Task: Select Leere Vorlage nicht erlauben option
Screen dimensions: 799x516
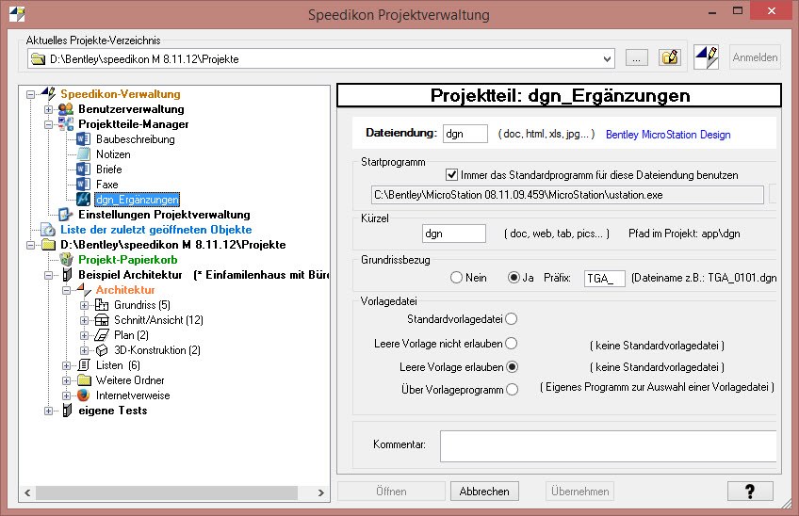Action: [511, 344]
